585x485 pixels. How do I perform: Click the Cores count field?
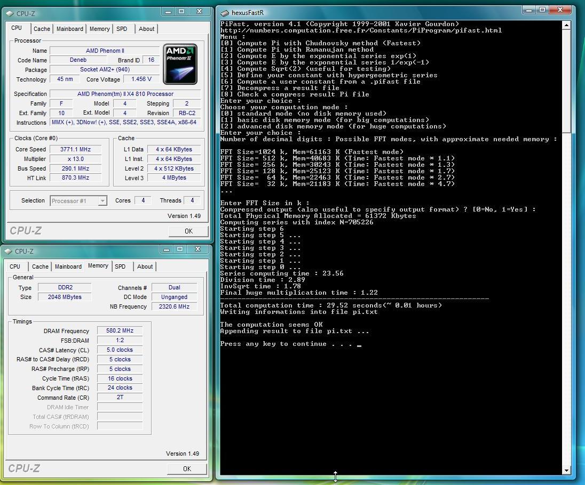click(x=143, y=200)
